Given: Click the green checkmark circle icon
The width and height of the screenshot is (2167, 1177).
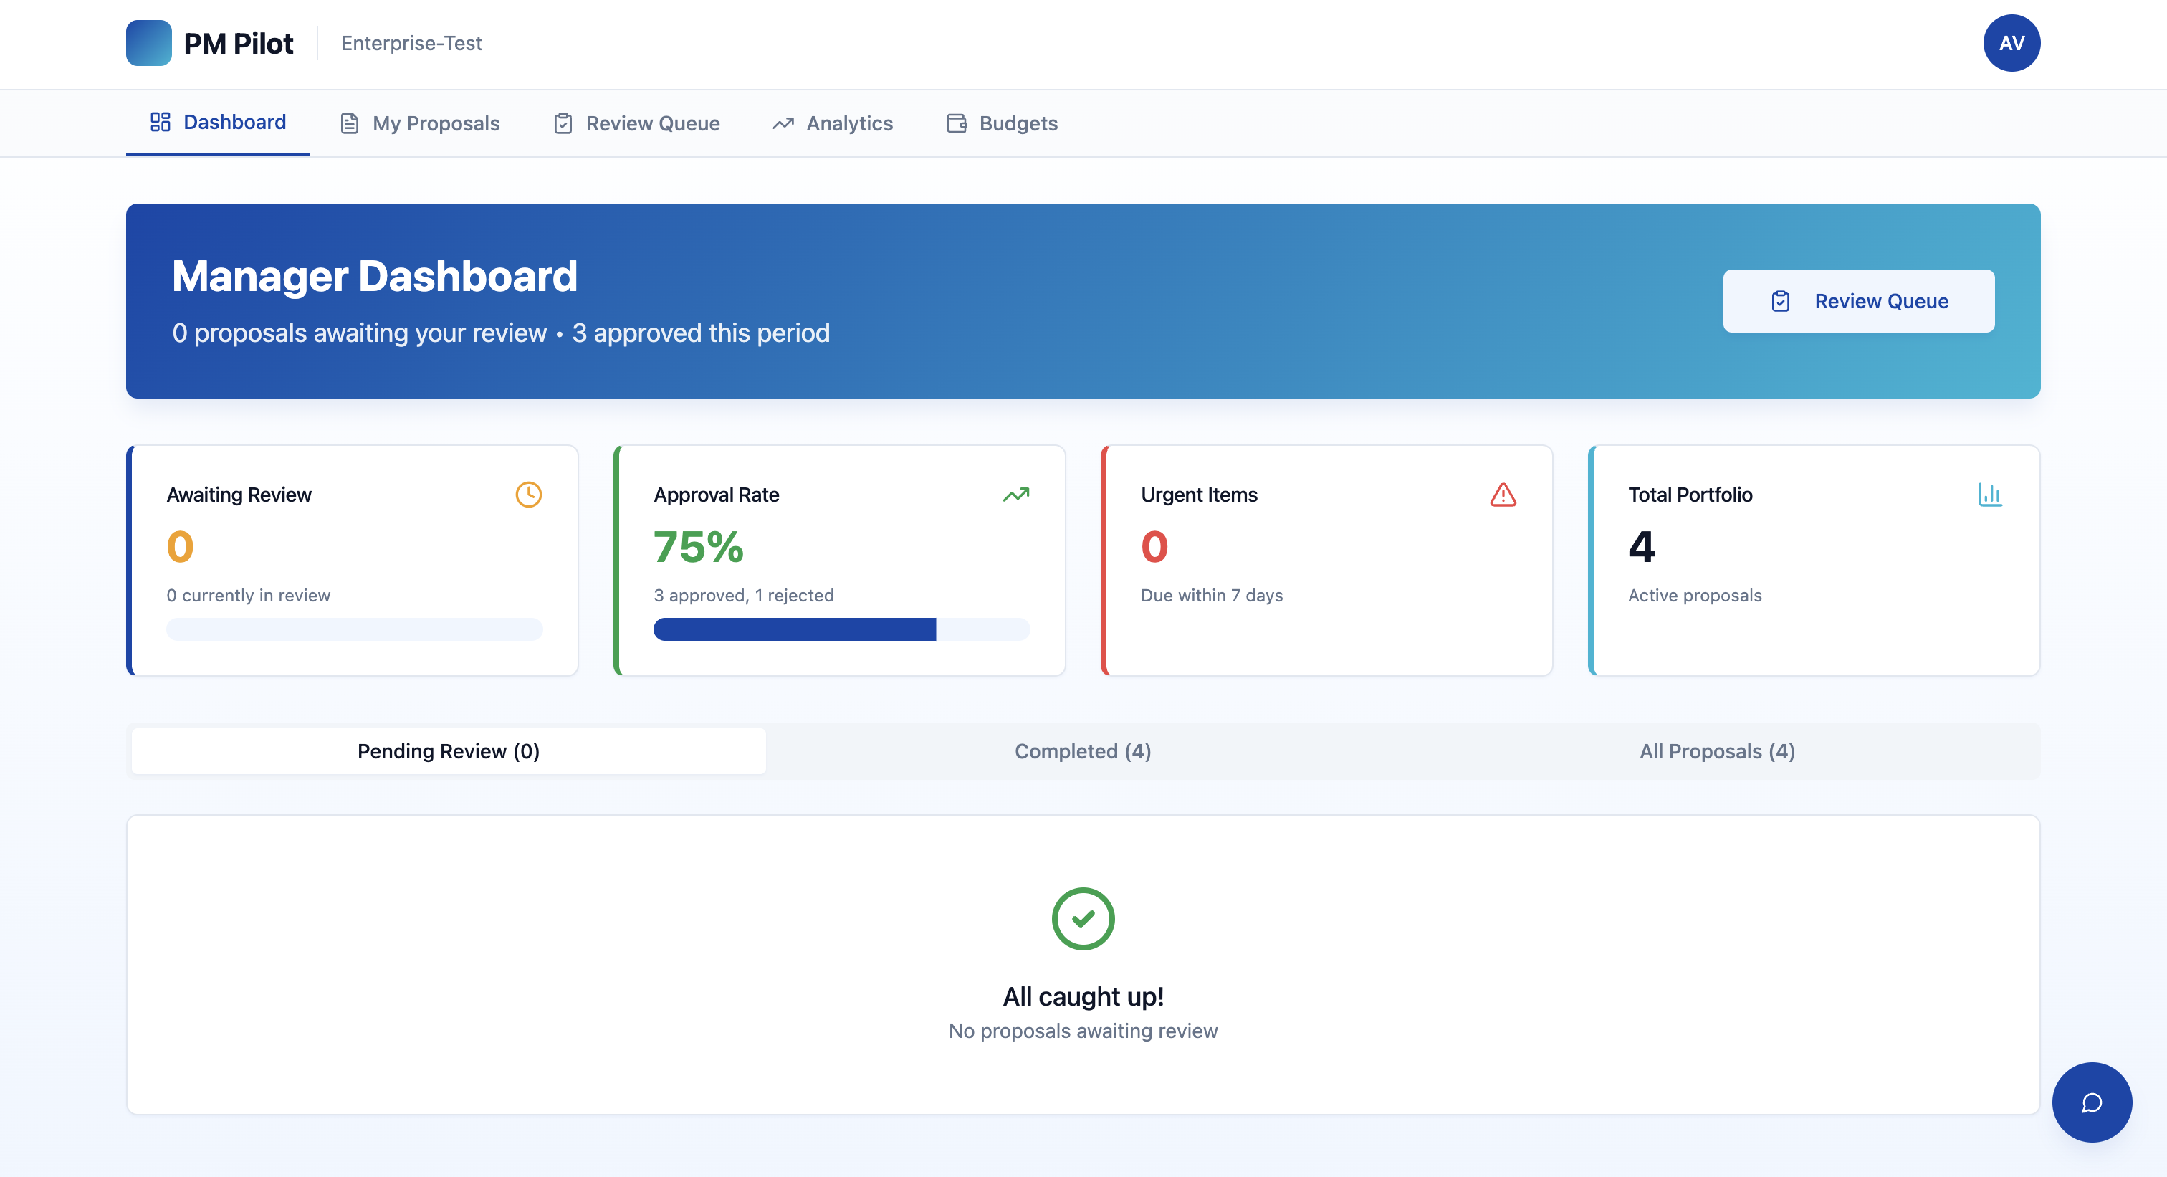Looking at the screenshot, I should [1083, 919].
